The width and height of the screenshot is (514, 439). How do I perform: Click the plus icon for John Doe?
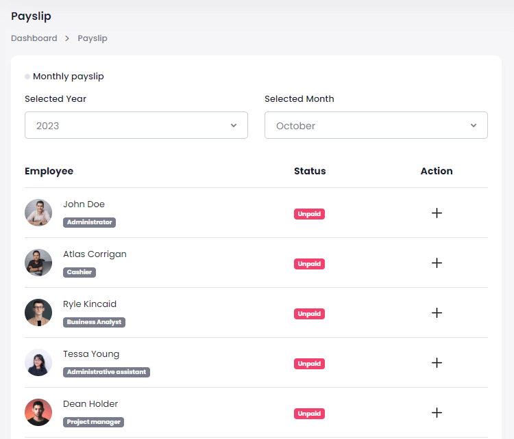click(437, 213)
